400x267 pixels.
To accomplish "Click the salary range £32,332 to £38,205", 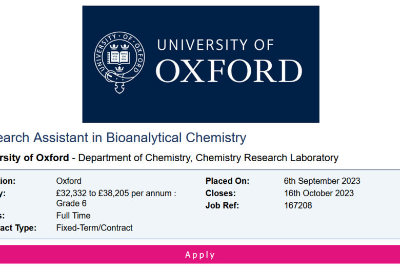I will pos(92,193).
